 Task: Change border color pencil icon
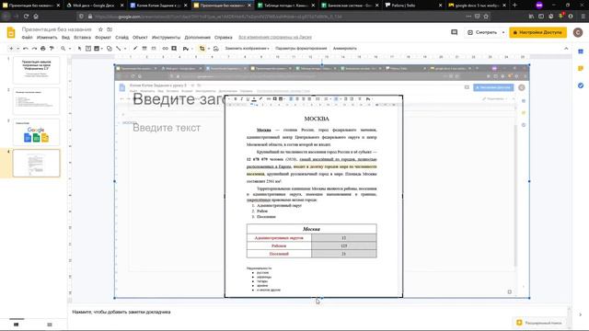[135, 49]
